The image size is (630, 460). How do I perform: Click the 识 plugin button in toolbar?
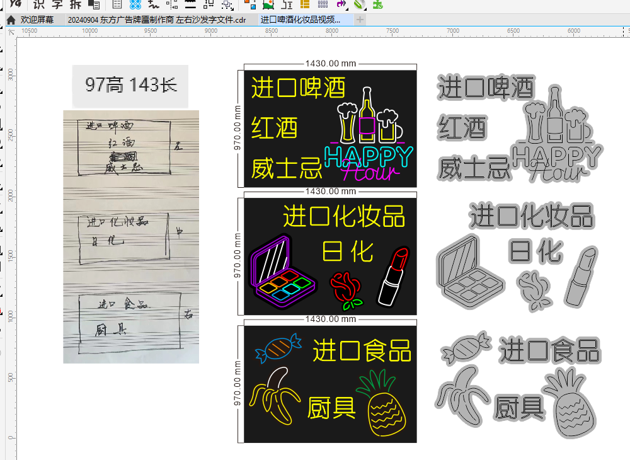[38, 4]
